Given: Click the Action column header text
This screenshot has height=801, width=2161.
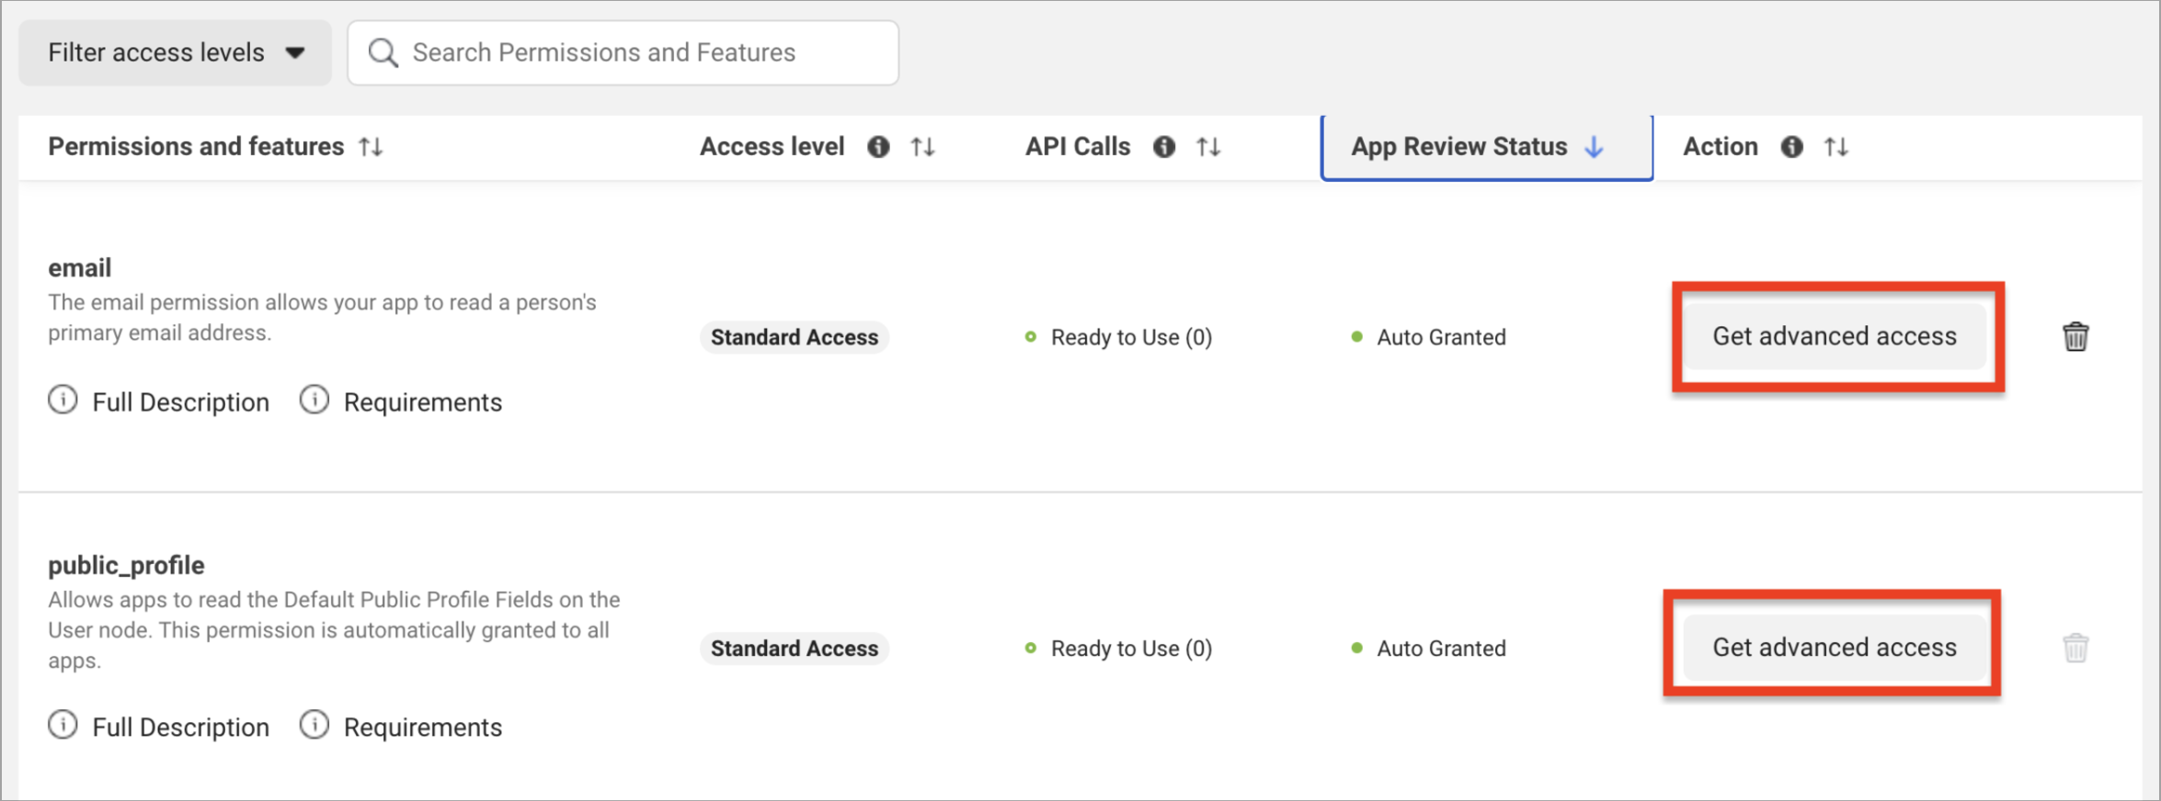Looking at the screenshot, I should point(1721,147).
